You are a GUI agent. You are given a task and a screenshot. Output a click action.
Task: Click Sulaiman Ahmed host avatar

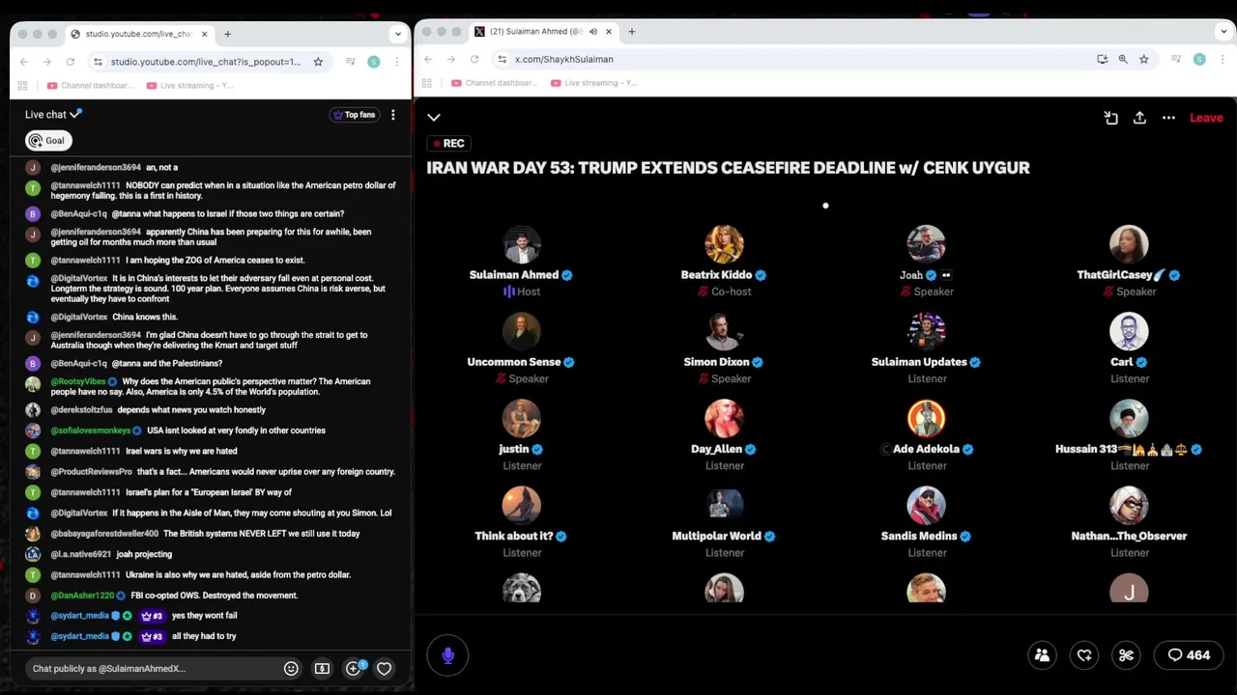522,245
